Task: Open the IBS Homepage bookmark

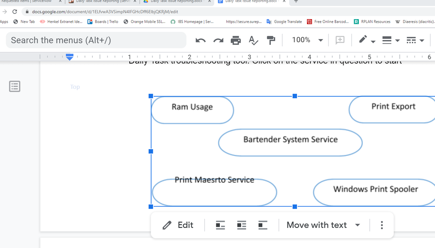Action: click(x=192, y=22)
